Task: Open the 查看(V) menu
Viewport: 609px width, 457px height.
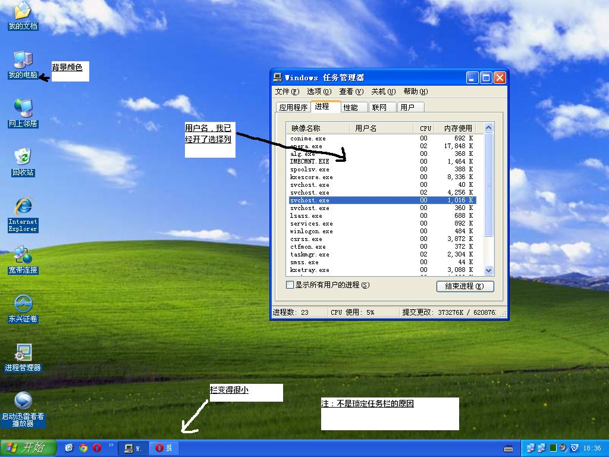Action: (351, 91)
